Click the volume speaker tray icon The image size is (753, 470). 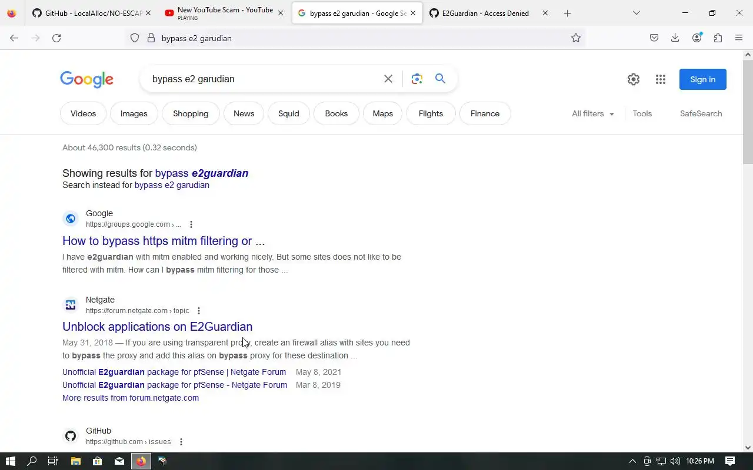[675, 461]
